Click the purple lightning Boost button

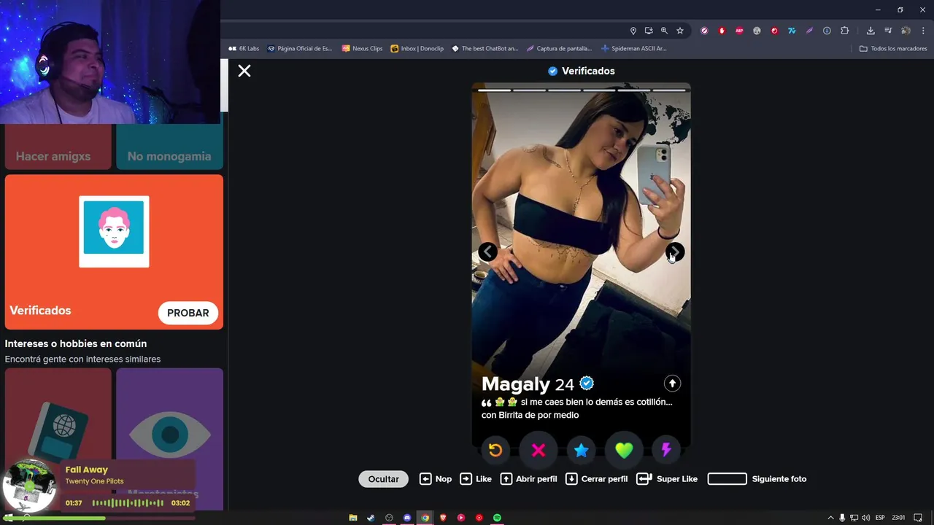coord(666,450)
